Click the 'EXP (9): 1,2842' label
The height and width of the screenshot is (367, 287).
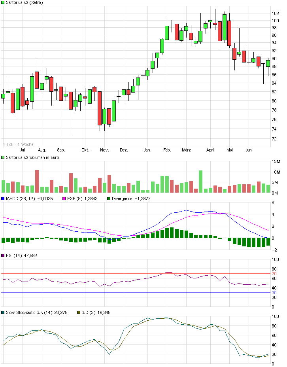(82, 199)
